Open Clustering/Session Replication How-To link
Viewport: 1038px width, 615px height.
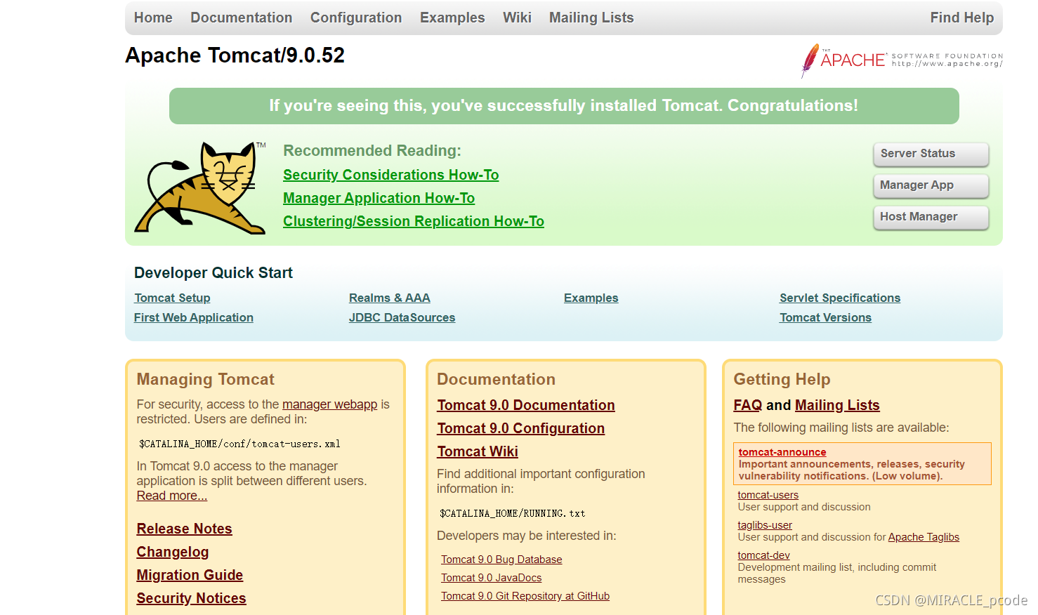413,221
